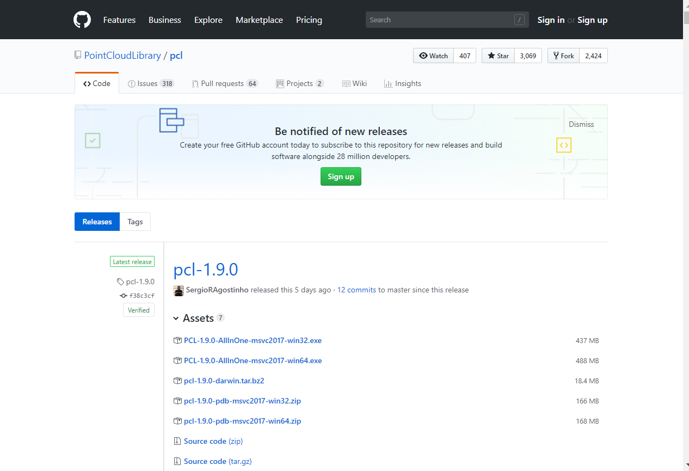
Task: Download pcl-1.9.0-pdb-msvc2017-win32.zip
Action: coord(242,401)
